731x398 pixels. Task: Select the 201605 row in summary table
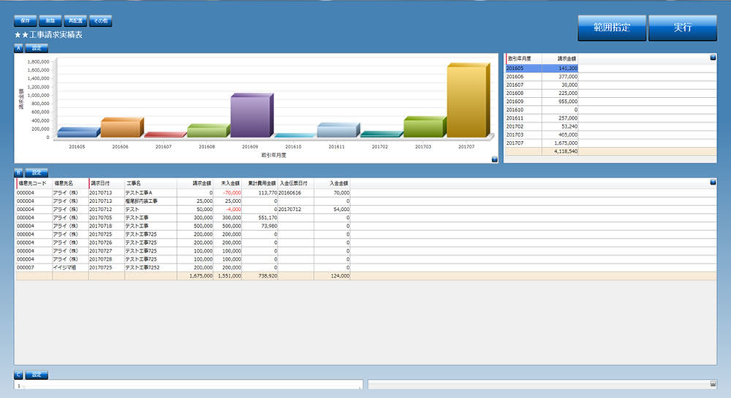pyautogui.click(x=541, y=68)
